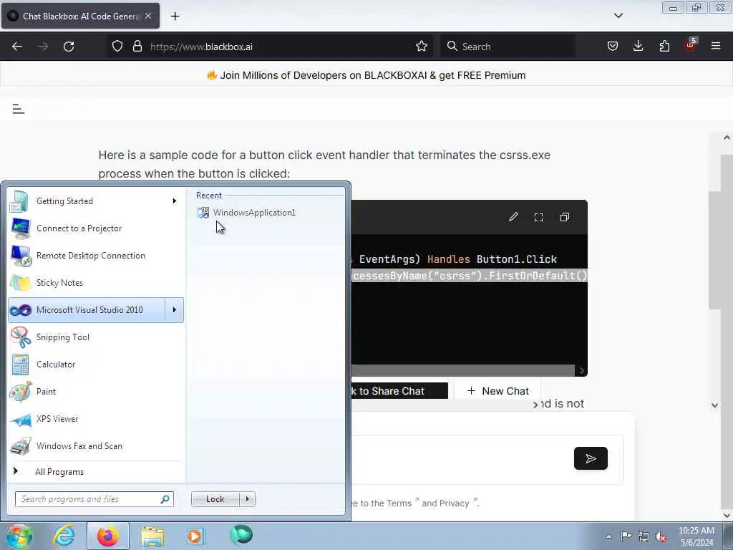The width and height of the screenshot is (733, 550).
Task: Select the Chat Blackbox browser tab
Action: (80, 16)
